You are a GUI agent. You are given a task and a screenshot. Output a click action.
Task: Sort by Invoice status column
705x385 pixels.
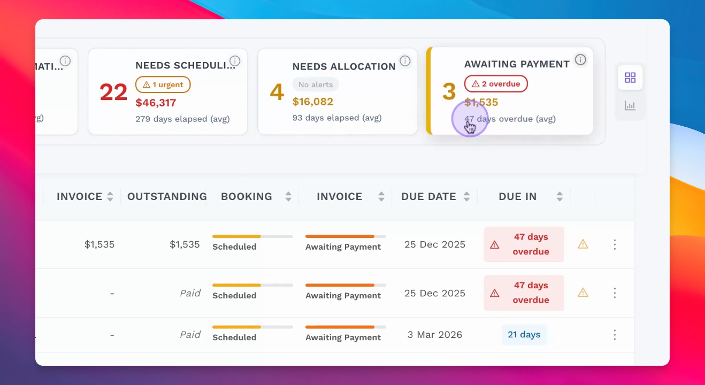tap(381, 197)
